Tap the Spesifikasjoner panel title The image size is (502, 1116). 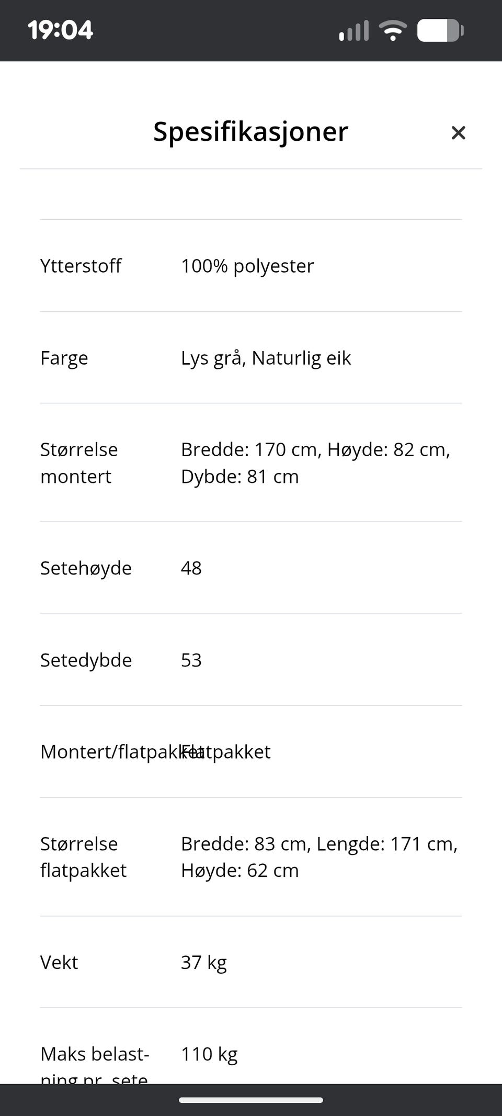[x=250, y=132]
